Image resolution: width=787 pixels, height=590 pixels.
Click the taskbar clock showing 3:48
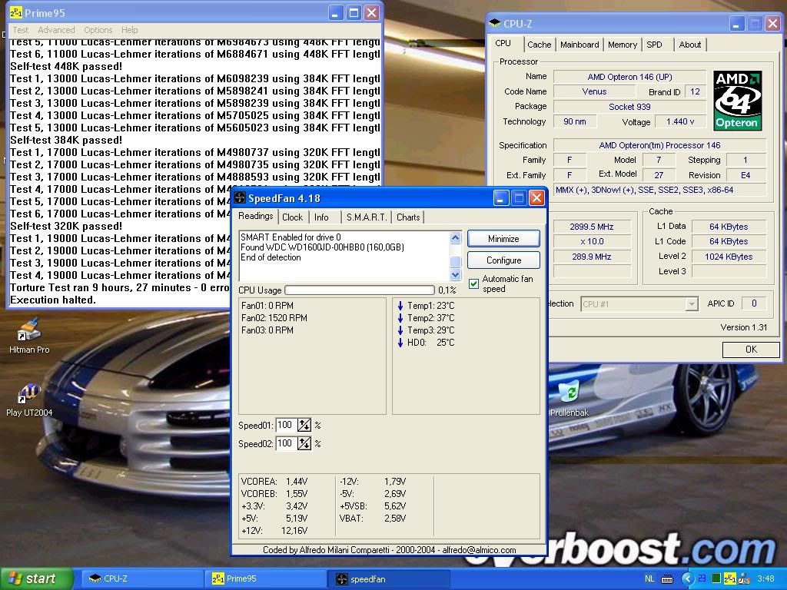765,579
